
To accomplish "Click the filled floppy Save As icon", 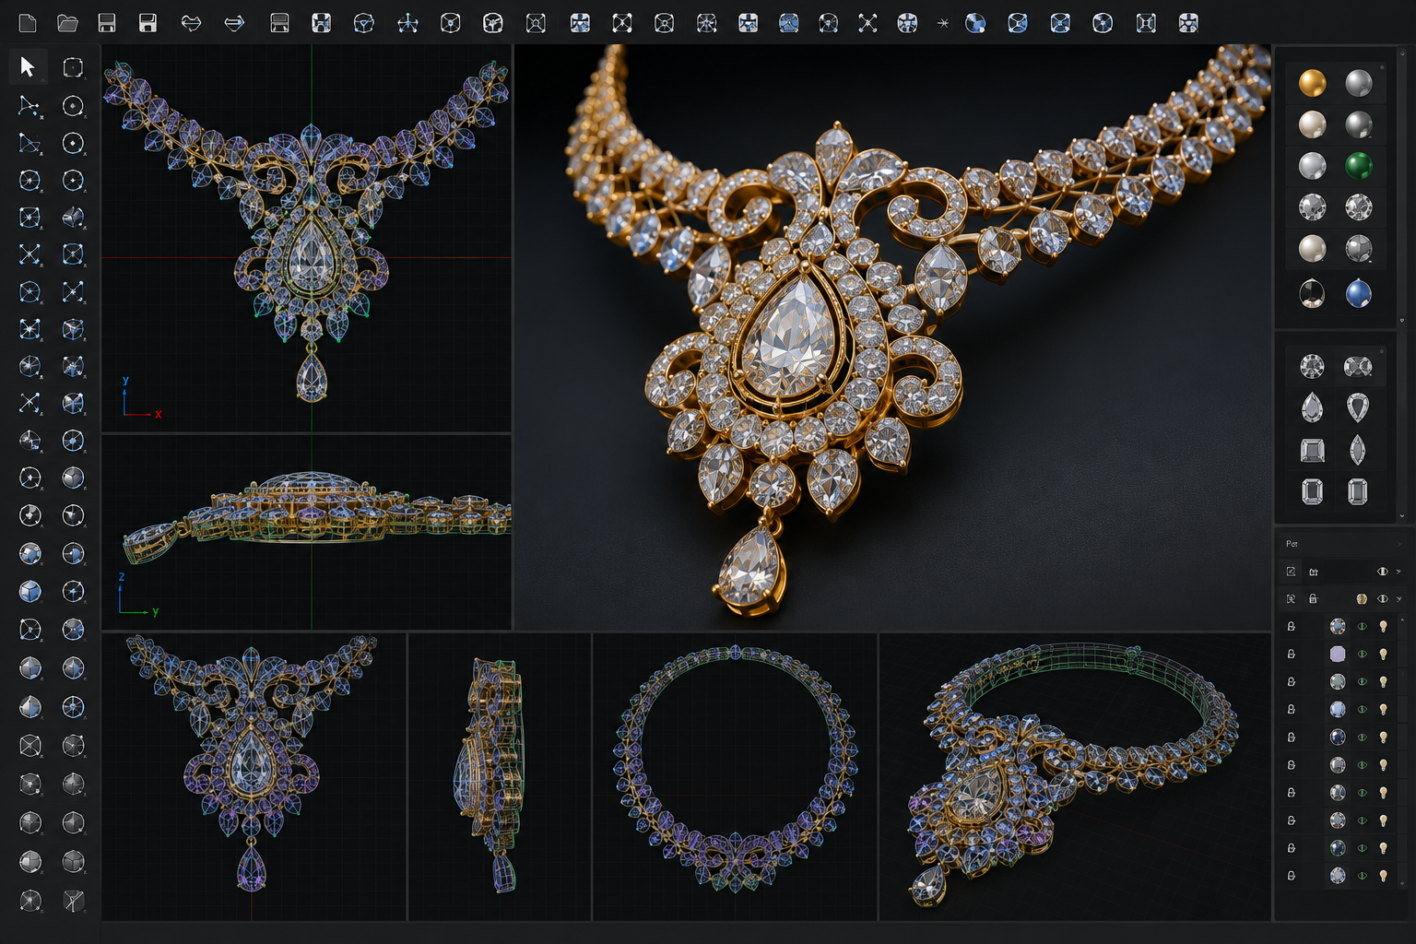I will coord(147,23).
